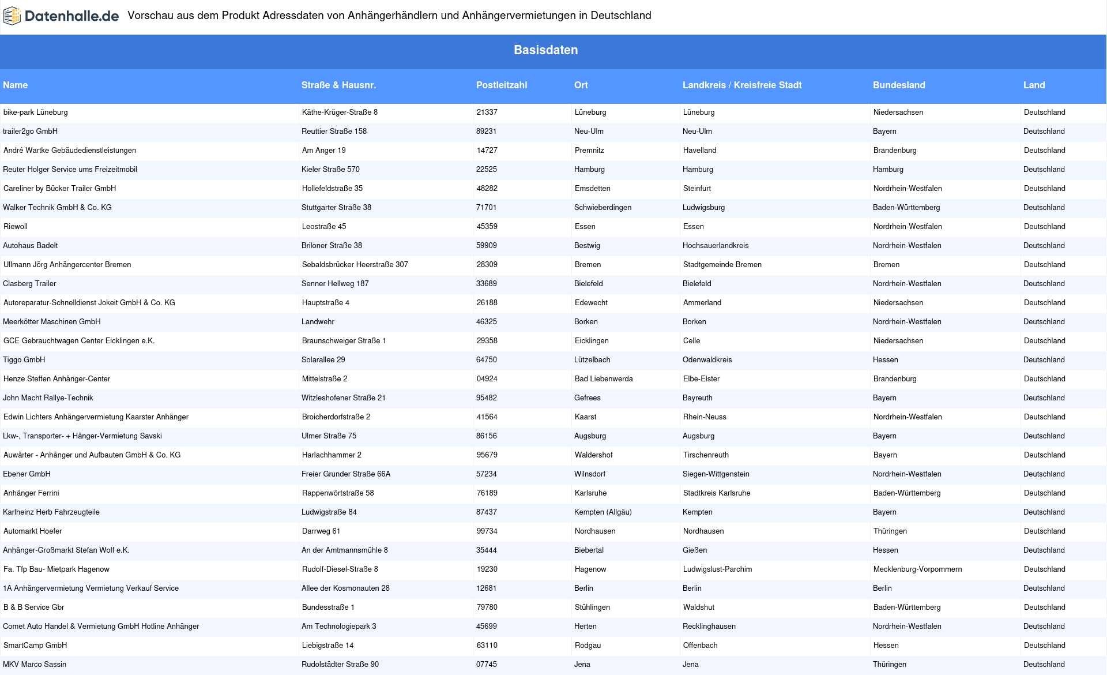The height and width of the screenshot is (675, 1107).
Task: Click street address Käthe-Krüger-Straße 8
Action: point(340,112)
